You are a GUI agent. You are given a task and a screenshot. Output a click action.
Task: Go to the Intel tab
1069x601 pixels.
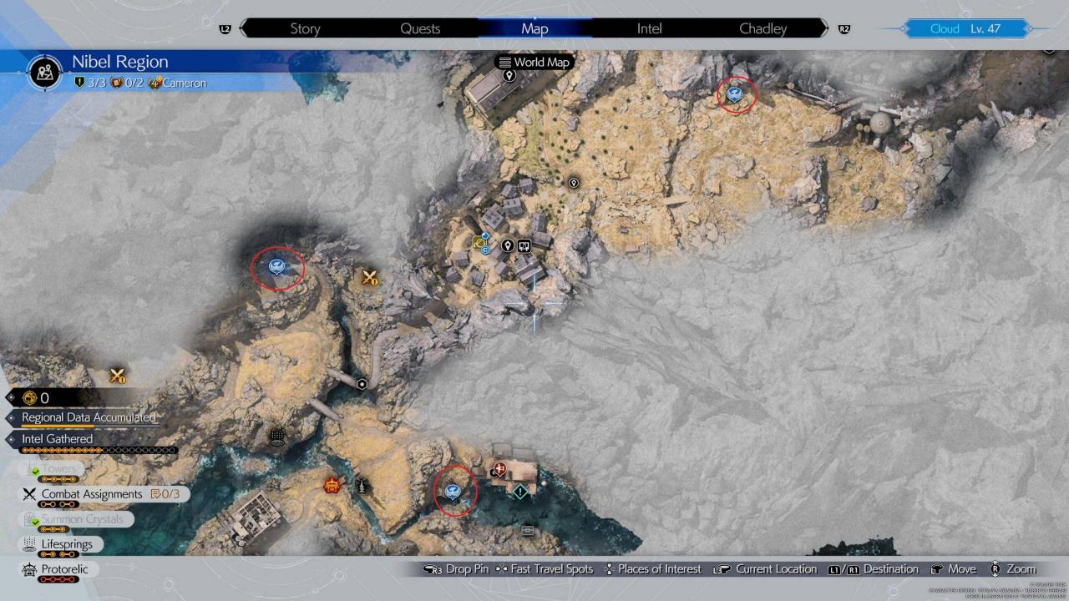coord(649,28)
